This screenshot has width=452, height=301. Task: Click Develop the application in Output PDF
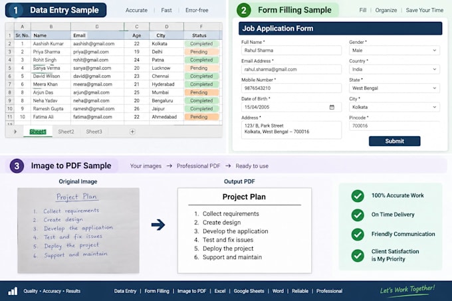(x=235, y=231)
